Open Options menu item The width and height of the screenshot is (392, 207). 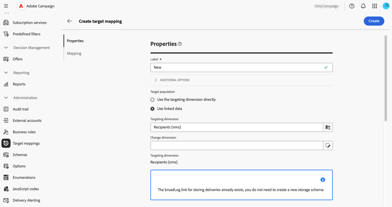(x=19, y=166)
